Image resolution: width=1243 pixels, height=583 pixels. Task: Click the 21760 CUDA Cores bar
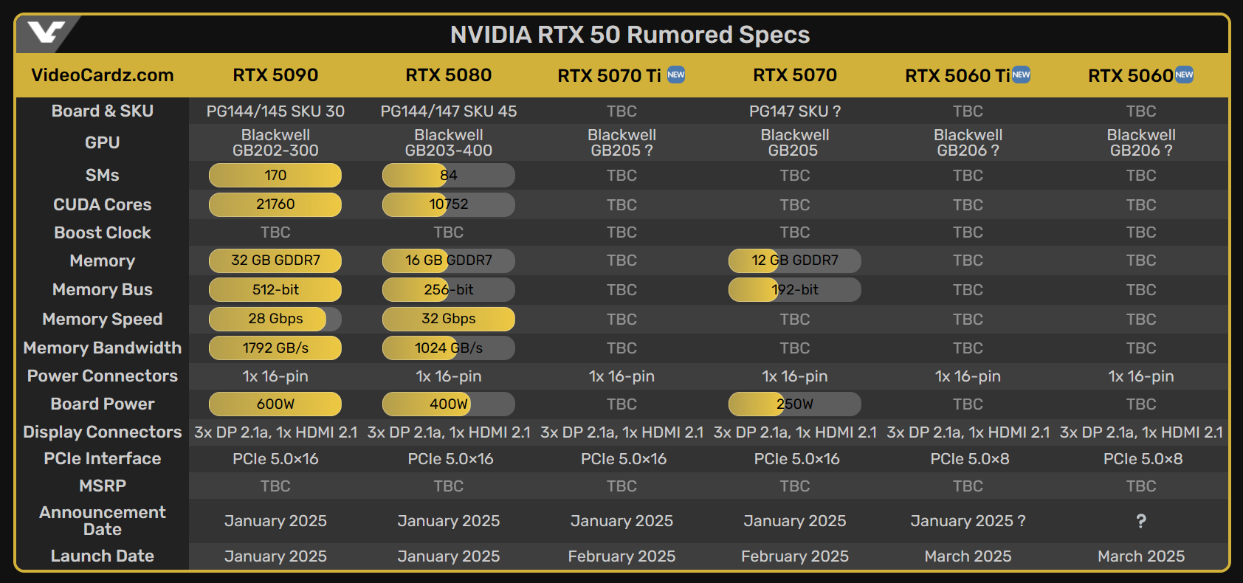275,204
